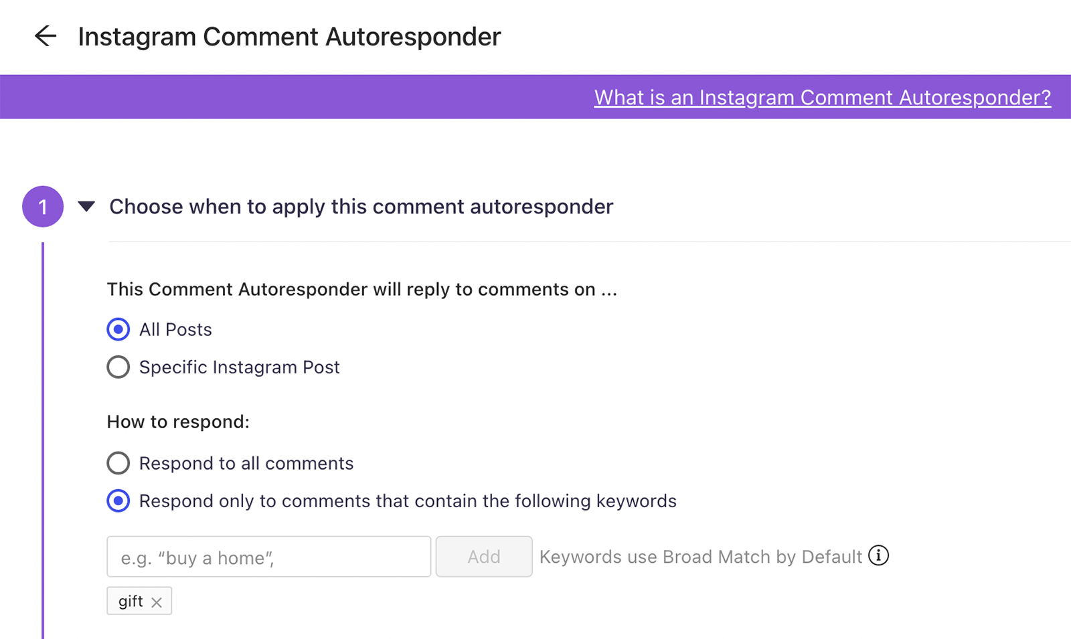
Task: Select the All Posts radio button
Action: [118, 329]
